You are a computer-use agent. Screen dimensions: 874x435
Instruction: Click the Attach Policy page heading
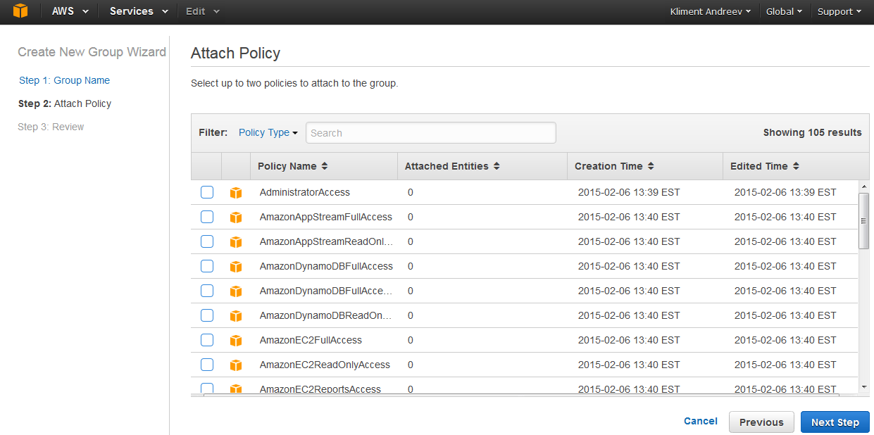235,53
